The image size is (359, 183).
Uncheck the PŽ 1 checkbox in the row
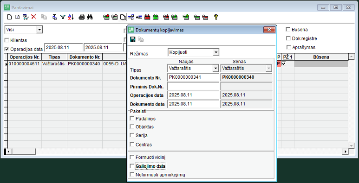pos(284,64)
